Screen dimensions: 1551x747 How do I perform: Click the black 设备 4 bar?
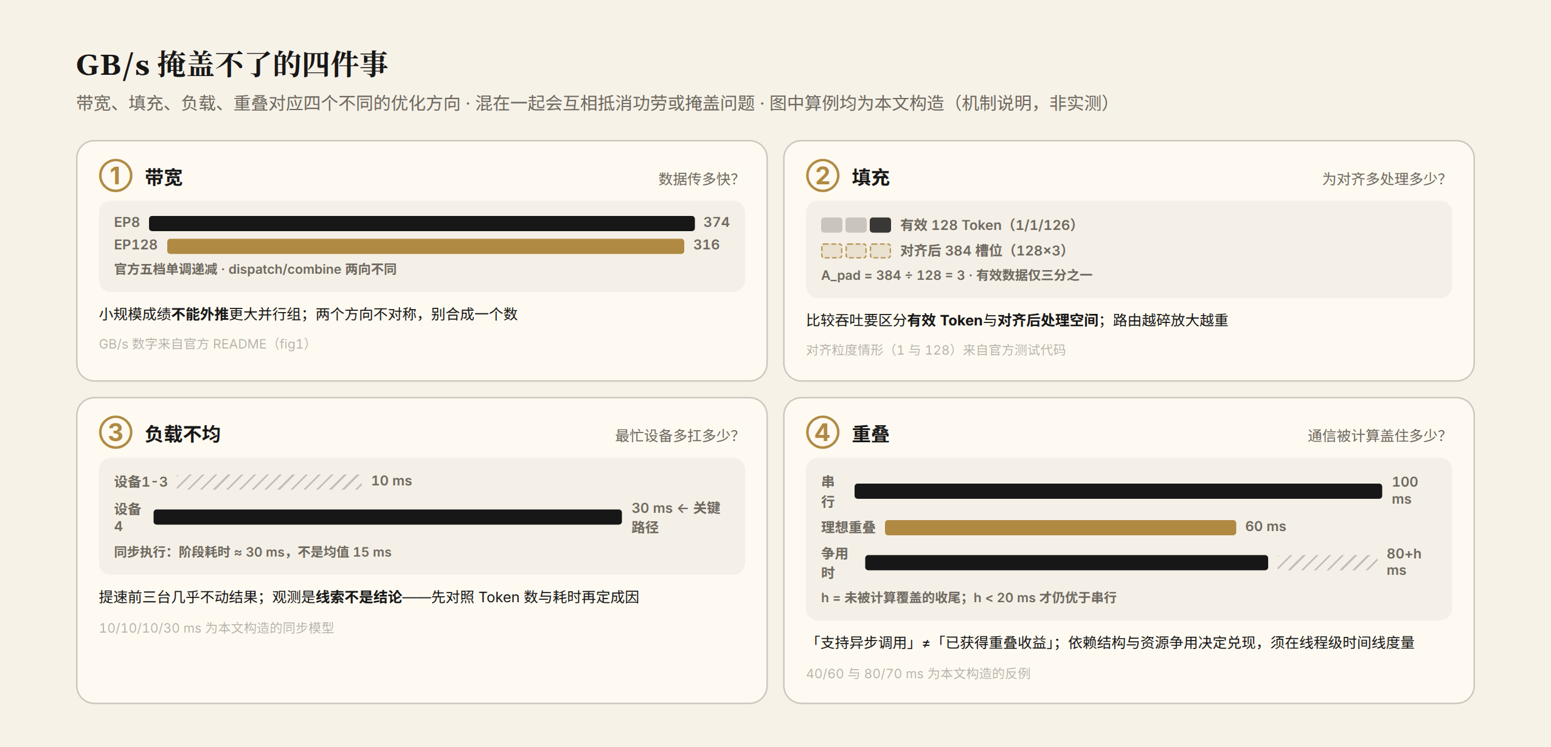387,517
